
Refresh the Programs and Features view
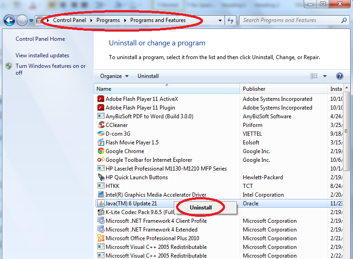coord(230,21)
